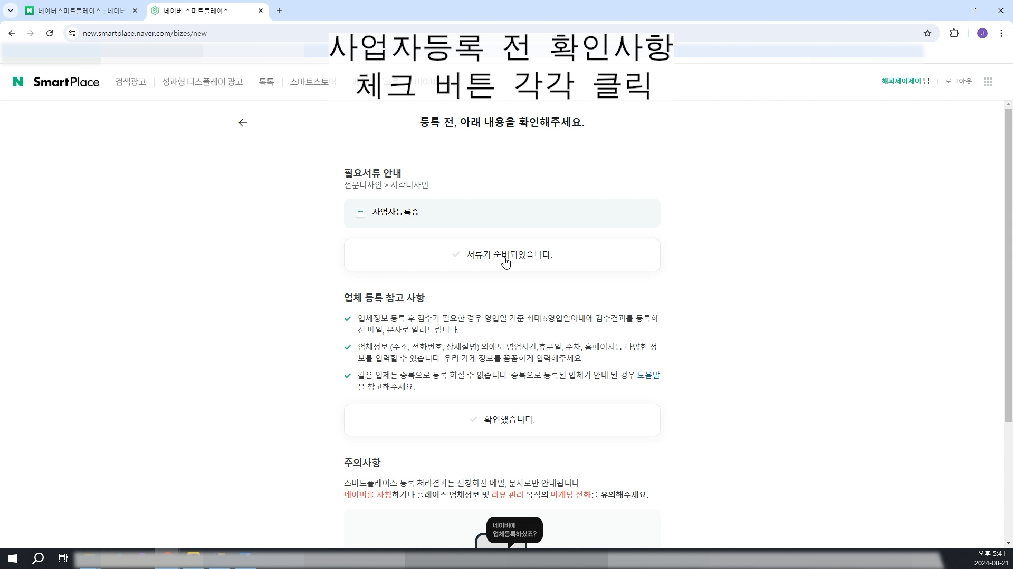Open the browser extensions puzzle icon
This screenshot has height=569, width=1013.
coord(954,33)
